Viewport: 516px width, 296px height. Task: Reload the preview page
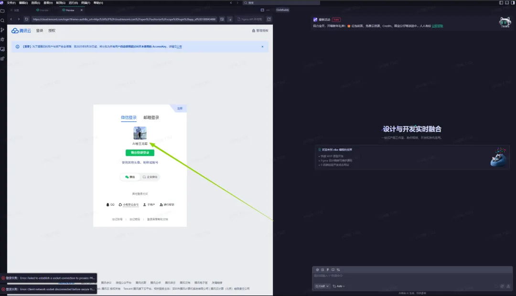(26, 19)
